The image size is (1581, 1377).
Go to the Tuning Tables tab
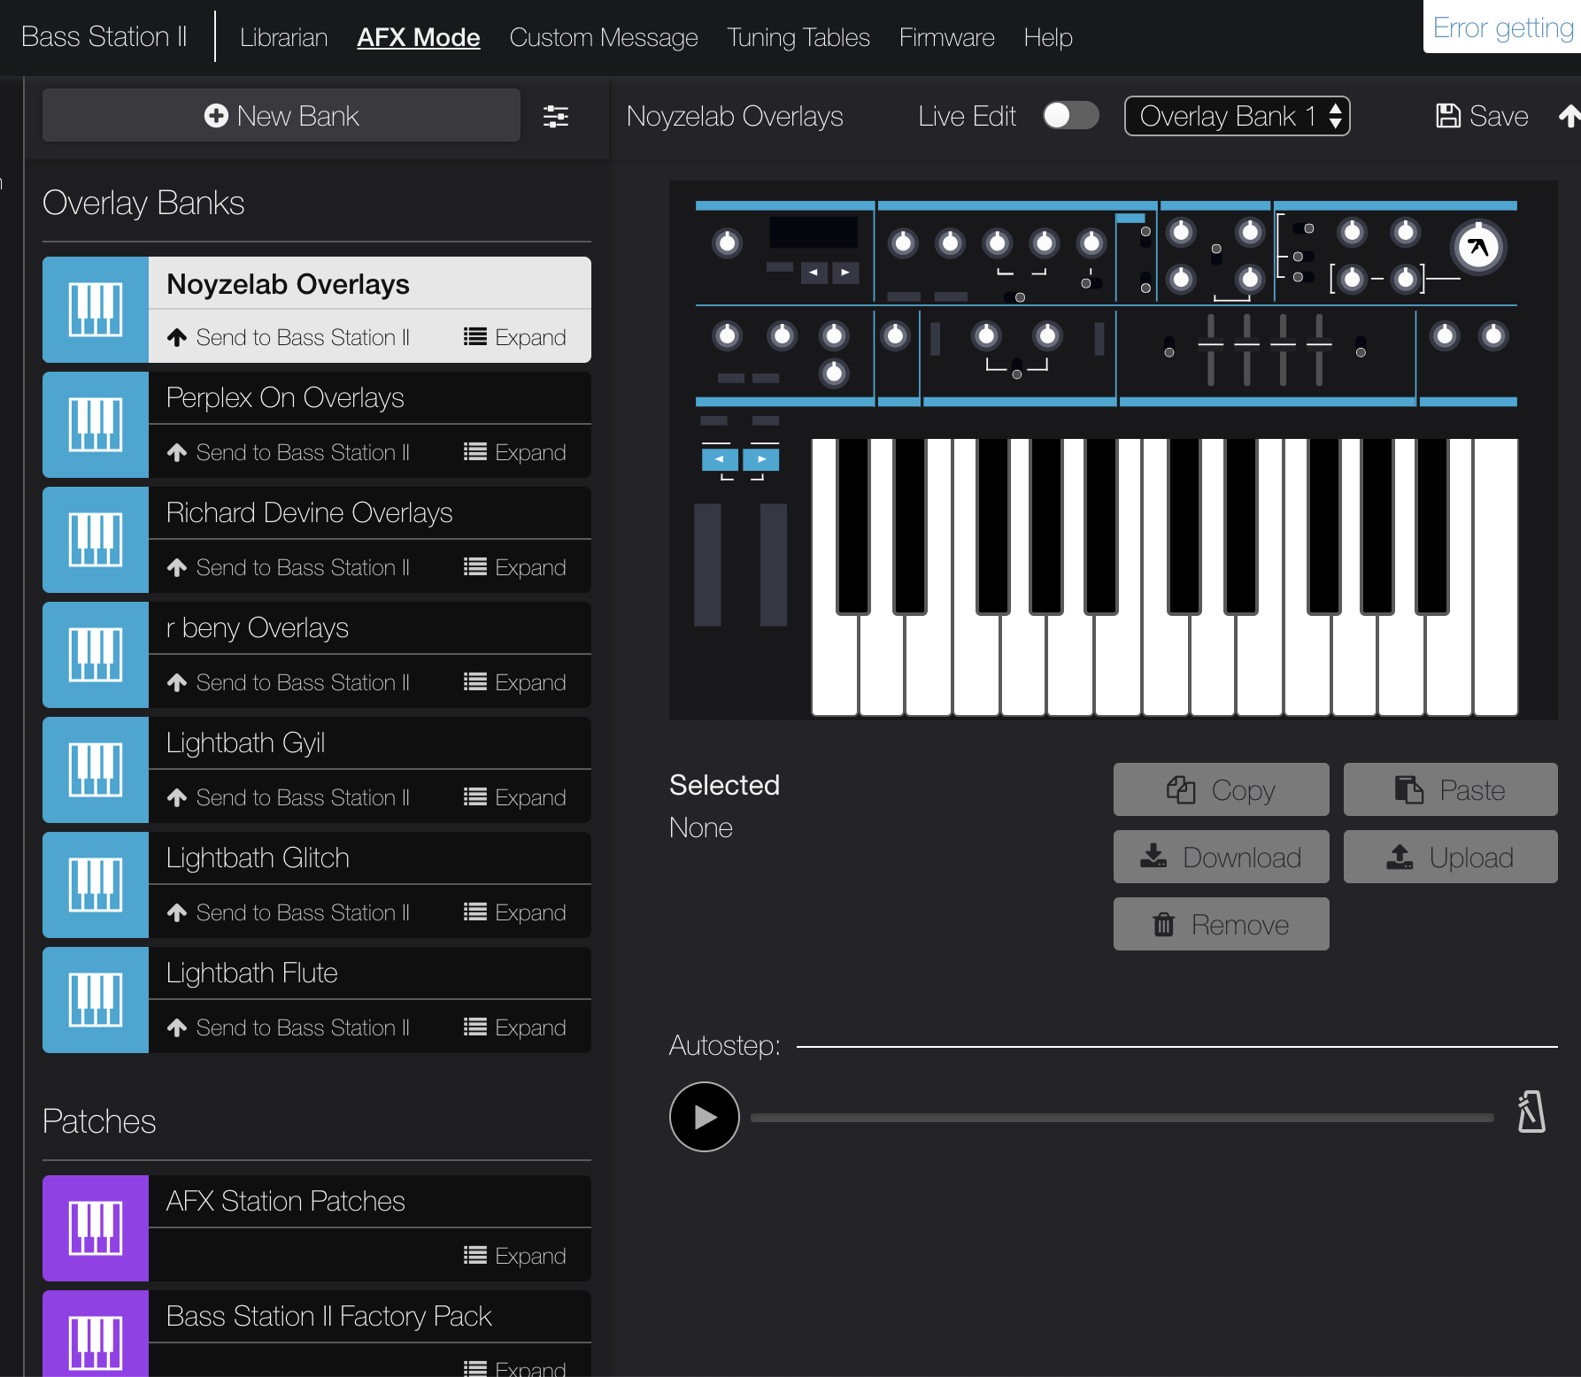(x=798, y=37)
